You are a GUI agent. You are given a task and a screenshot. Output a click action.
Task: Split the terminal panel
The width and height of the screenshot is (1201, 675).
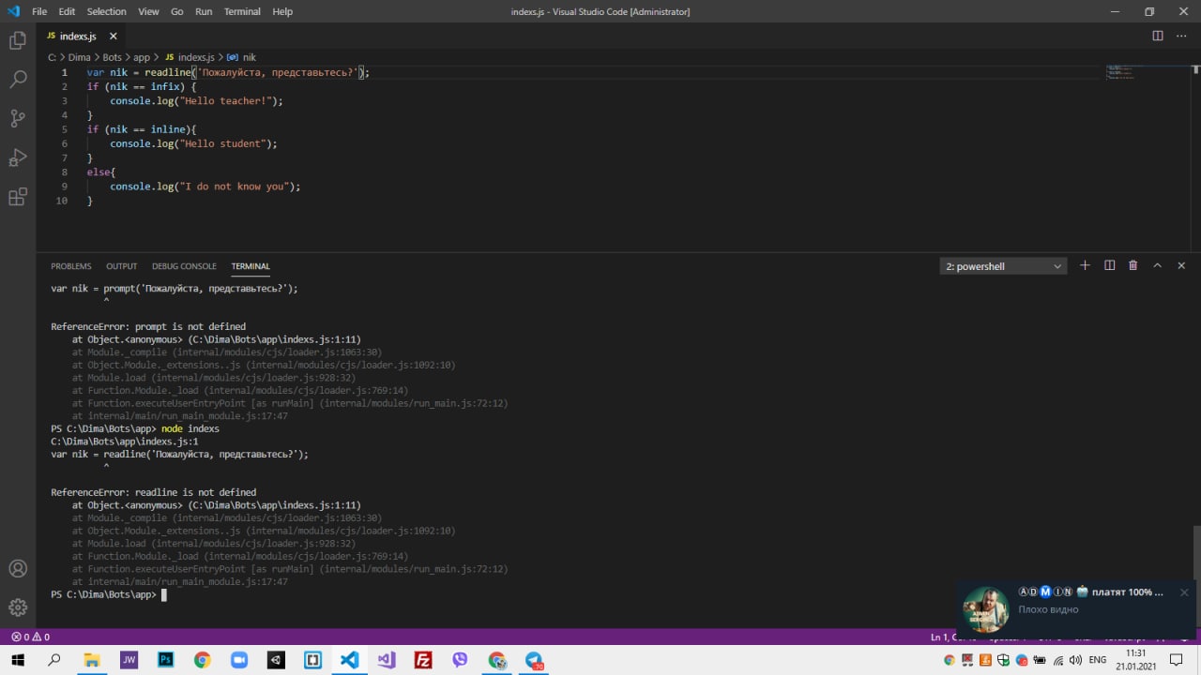(x=1109, y=266)
